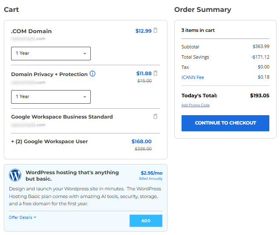Click the .COM Domain heading
280x235 pixels.
[x=31, y=31]
